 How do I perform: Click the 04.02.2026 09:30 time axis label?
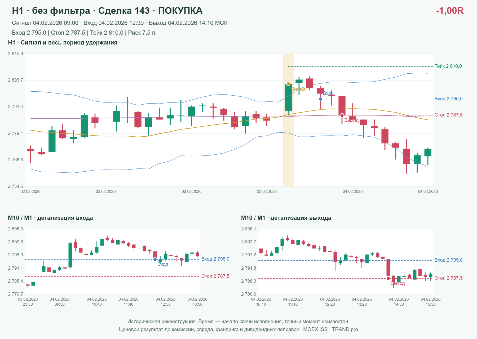tap(60, 302)
